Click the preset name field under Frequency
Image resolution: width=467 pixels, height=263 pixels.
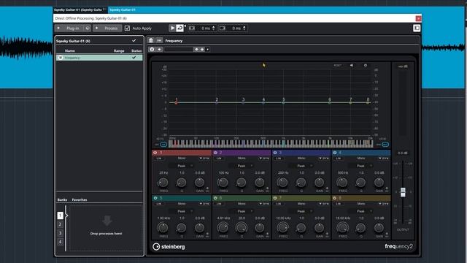[179, 49]
